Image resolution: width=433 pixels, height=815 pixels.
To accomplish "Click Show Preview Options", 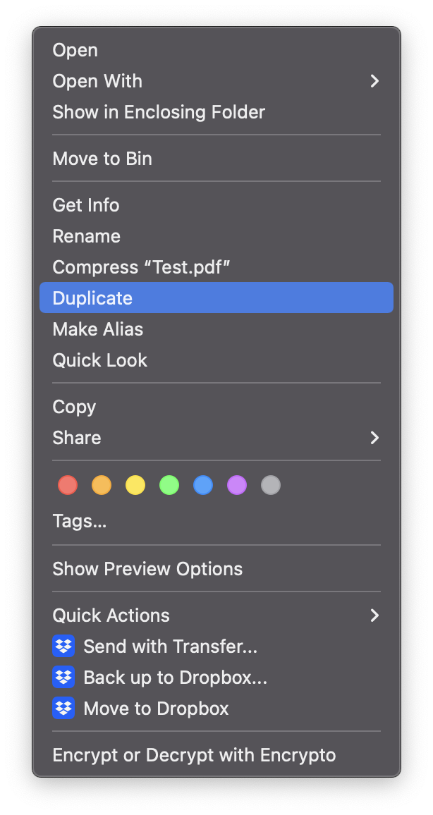I will (147, 569).
